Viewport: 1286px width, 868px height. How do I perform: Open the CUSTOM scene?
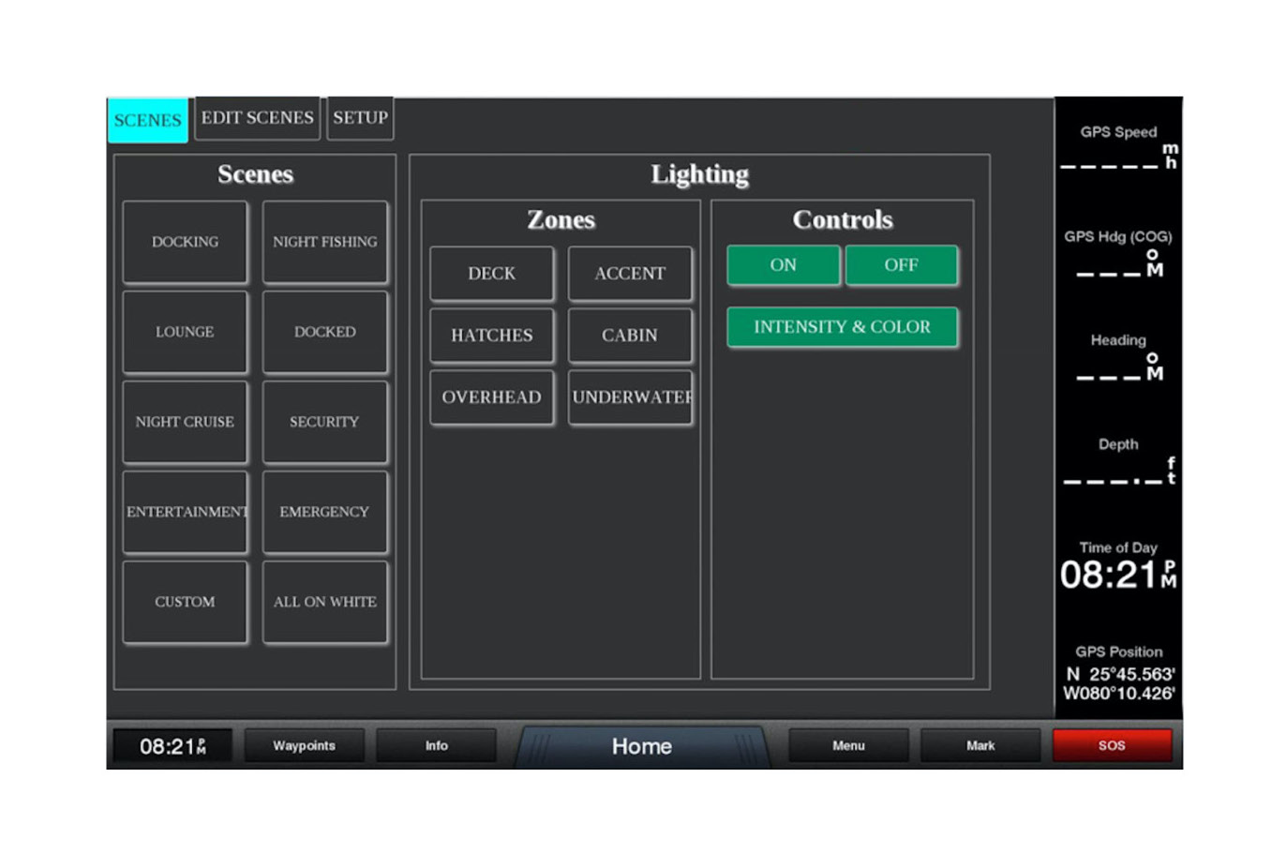coord(185,602)
